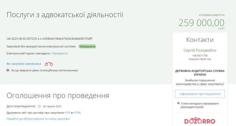Go to 'Перейти до обґрунтування та плану закупівлі'
This screenshot has width=236, height=126.
click(38, 119)
